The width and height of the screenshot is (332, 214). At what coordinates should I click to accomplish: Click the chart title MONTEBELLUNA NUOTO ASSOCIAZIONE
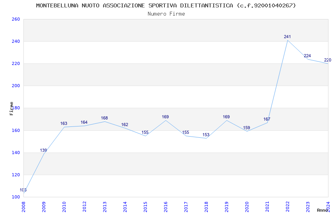coord(166,5)
